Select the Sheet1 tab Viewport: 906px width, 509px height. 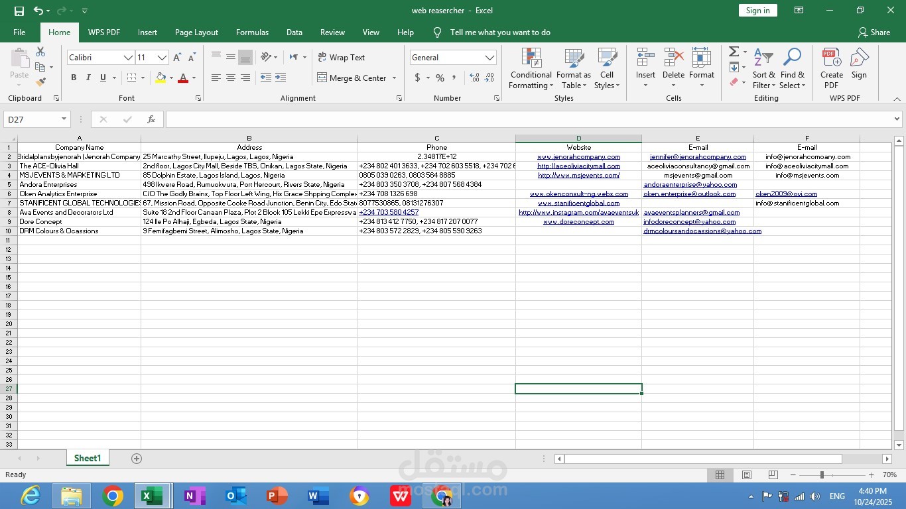(88, 459)
